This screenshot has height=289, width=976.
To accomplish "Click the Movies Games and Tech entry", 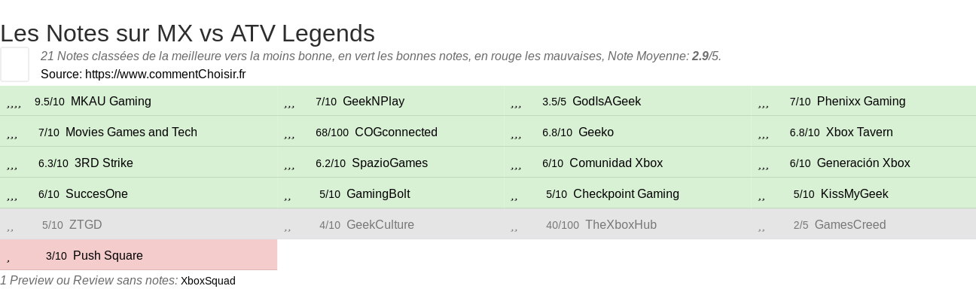I will (x=131, y=132).
